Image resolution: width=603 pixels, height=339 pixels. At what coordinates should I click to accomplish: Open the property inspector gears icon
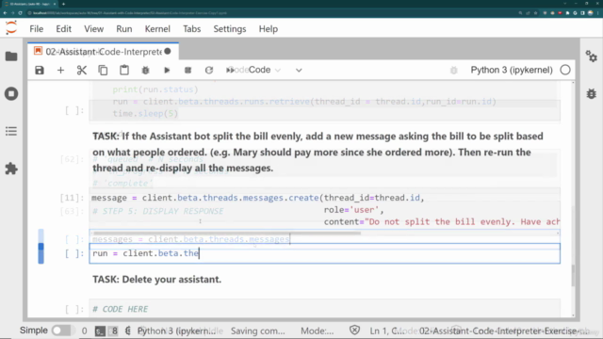(591, 56)
